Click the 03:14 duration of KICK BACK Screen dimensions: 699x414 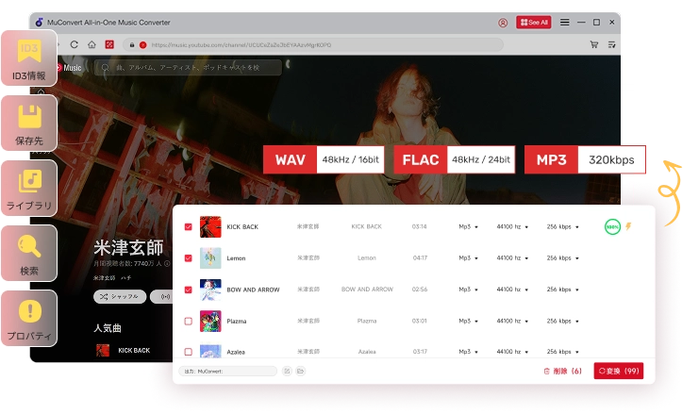pyautogui.click(x=419, y=227)
